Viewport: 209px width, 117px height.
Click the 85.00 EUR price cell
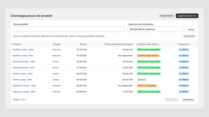click(82, 80)
